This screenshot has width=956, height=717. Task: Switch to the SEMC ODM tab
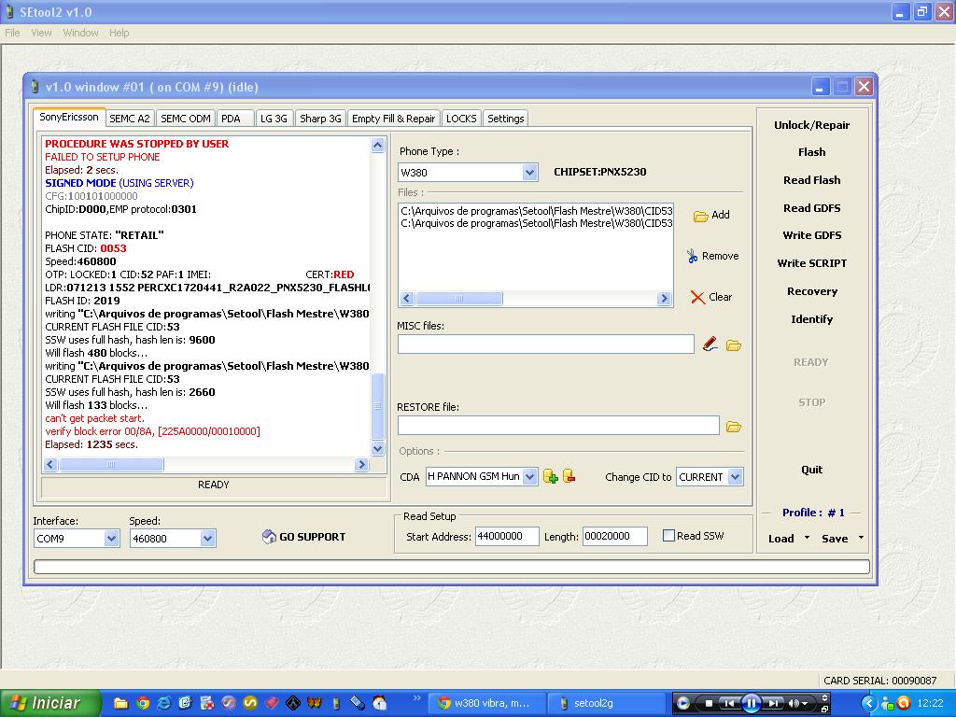pyautogui.click(x=186, y=119)
